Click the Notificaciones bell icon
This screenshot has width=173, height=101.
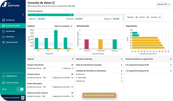pyautogui.click(x=4, y=76)
